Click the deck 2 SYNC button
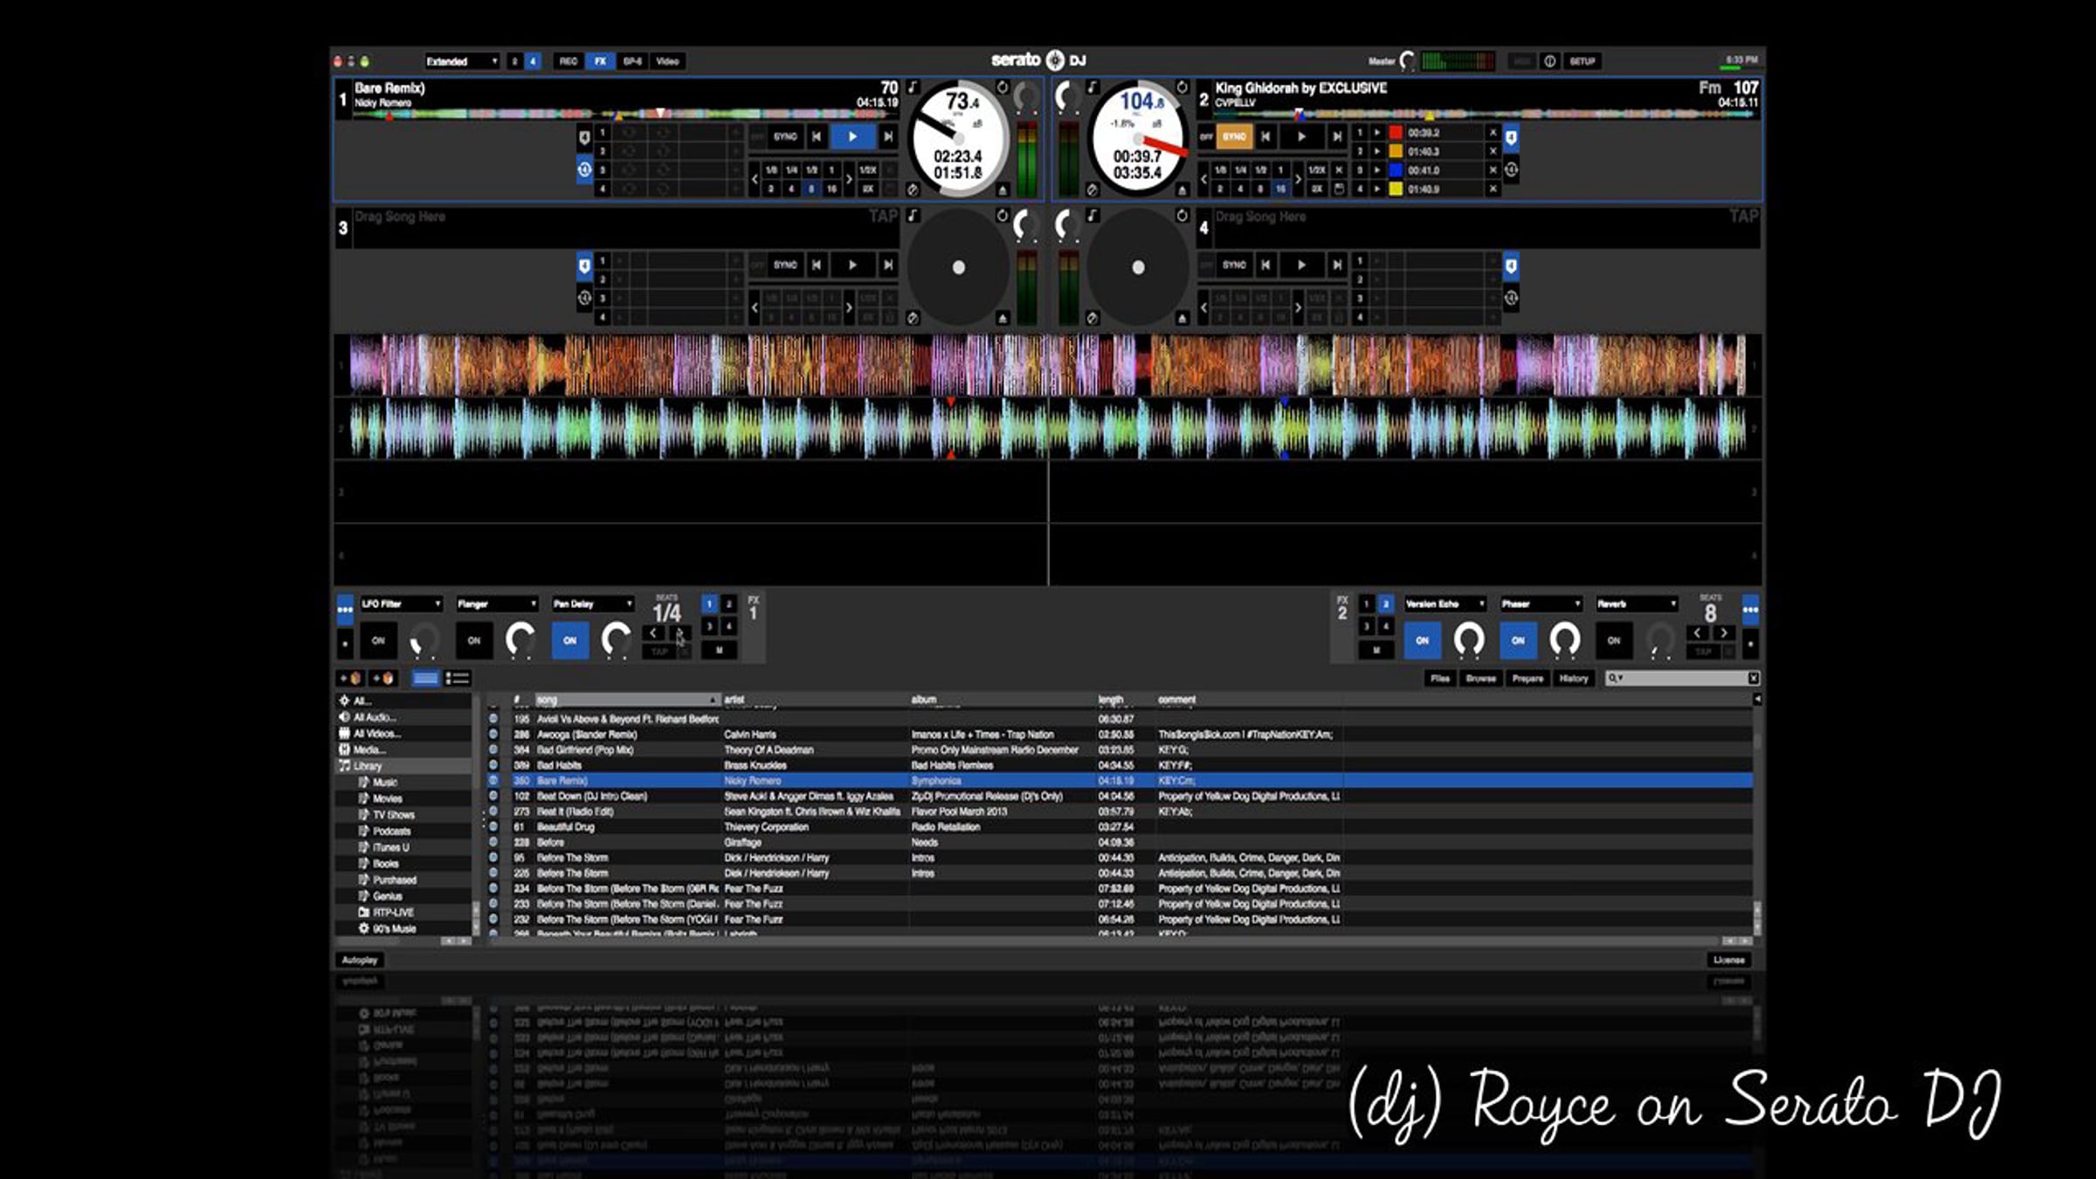 click(1234, 136)
